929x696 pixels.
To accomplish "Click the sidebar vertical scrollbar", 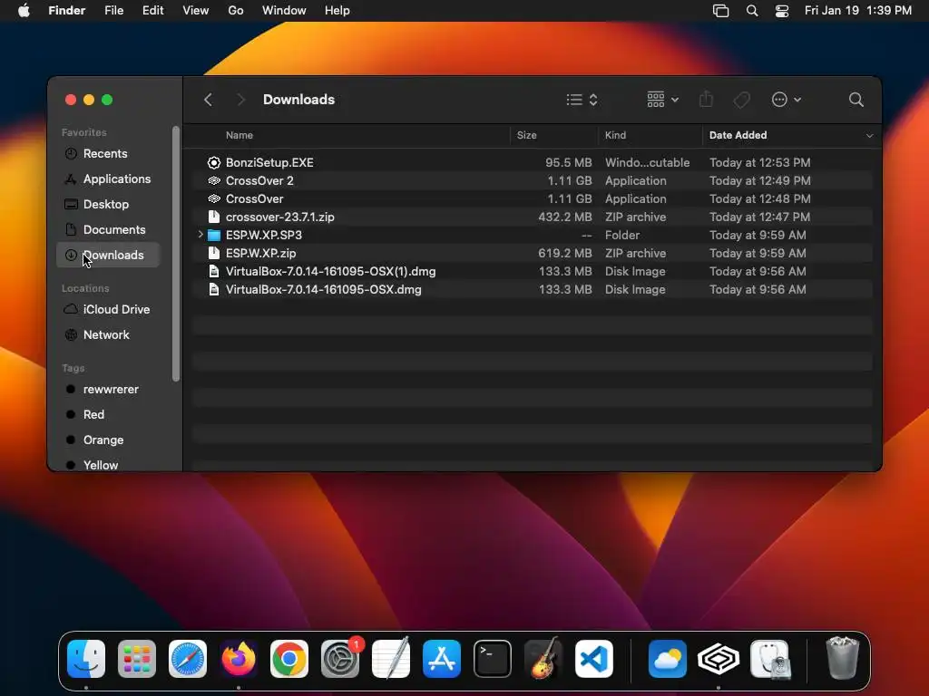I will pos(176,254).
